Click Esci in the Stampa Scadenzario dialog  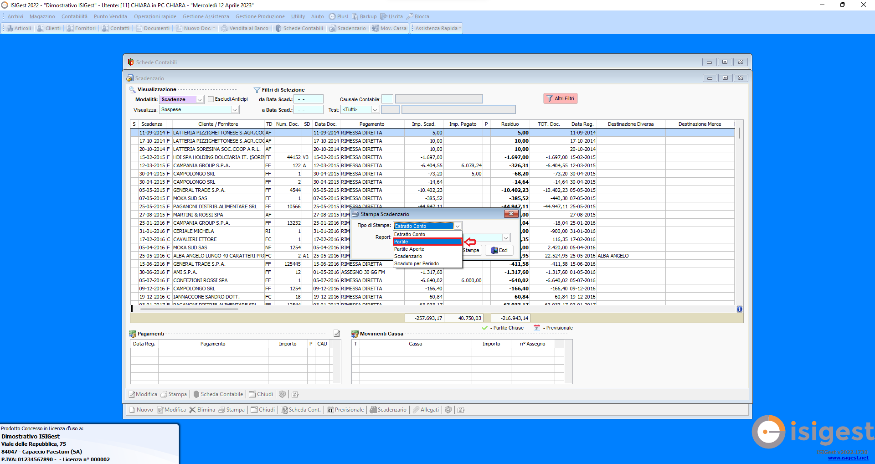[x=499, y=250]
